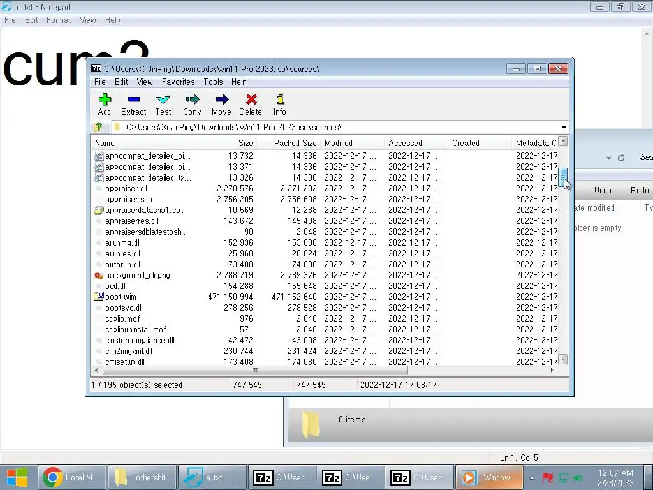Open Notepad Format menu

59,20
